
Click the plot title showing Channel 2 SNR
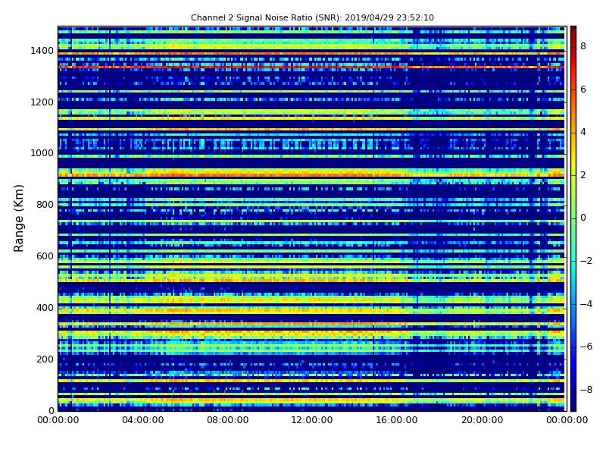point(312,17)
